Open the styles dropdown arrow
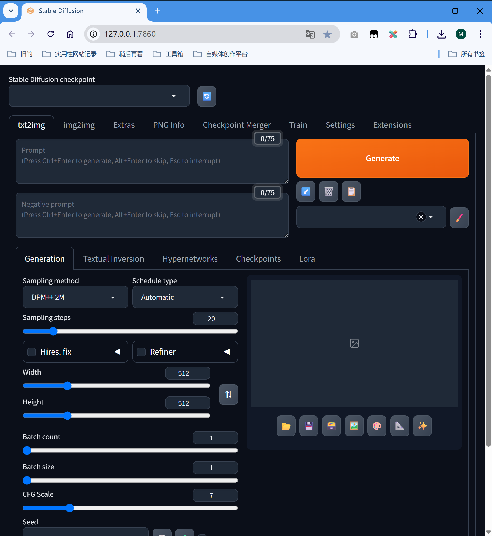The width and height of the screenshot is (492, 536). click(x=431, y=217)
